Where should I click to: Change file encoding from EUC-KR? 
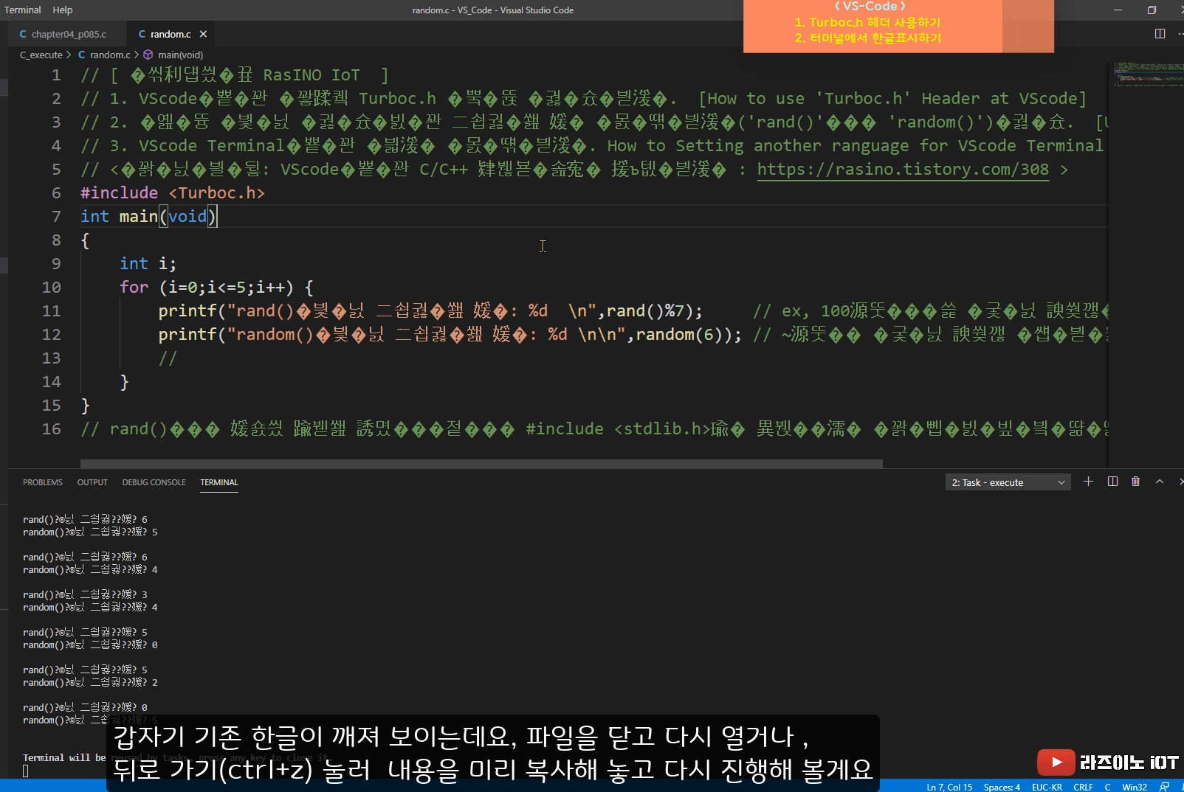pyautogui.click(x=1047, y=787)
